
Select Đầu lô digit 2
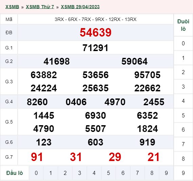65,173
